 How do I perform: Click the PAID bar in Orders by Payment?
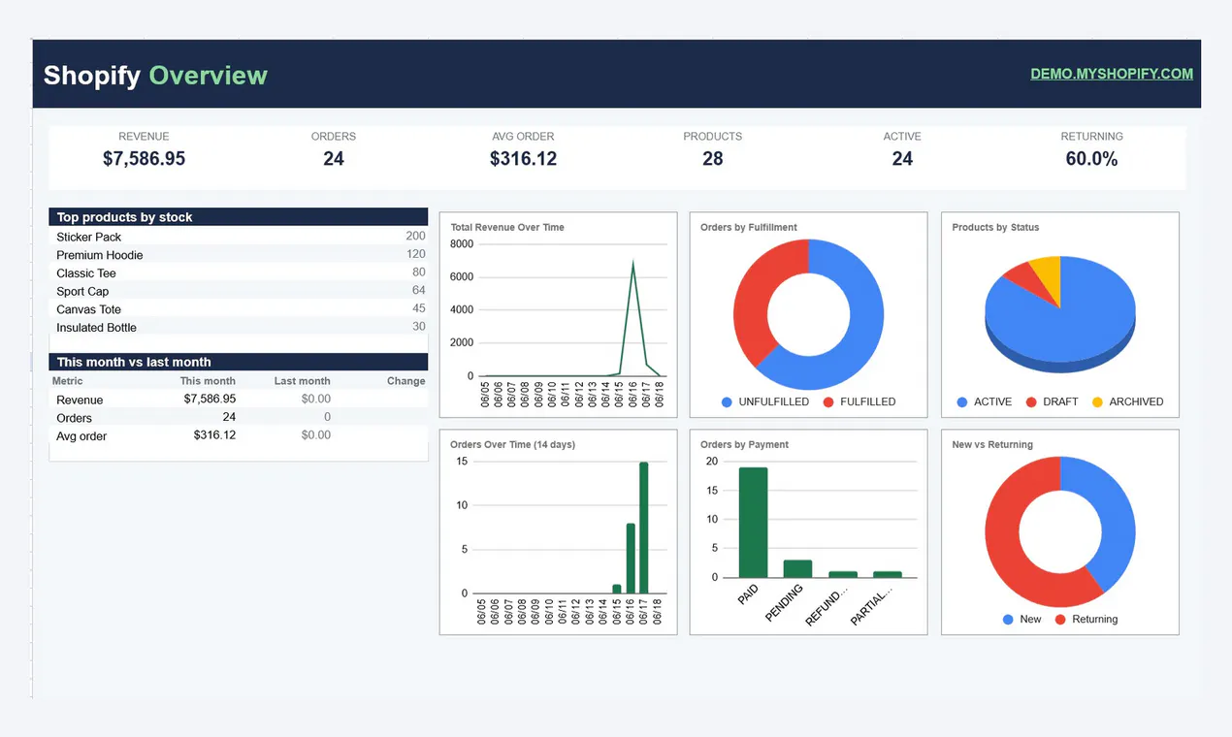pyautogui.click(x=753, y=523)
